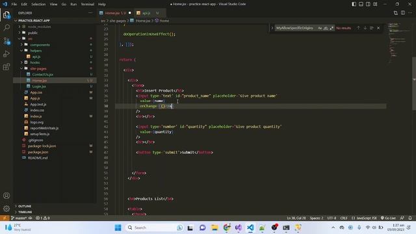Open the Edit menu
416x234 pixels.
(24, 5)
